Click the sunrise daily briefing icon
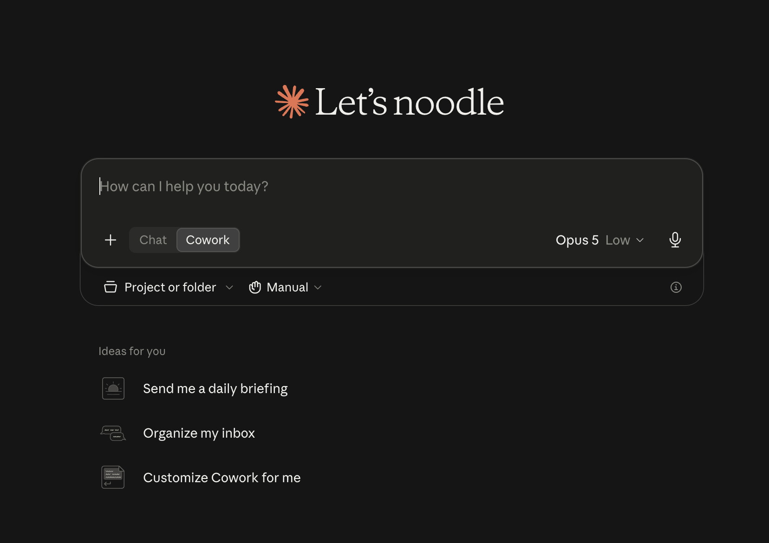Screen dimensions: 769x543 point(113,388)
